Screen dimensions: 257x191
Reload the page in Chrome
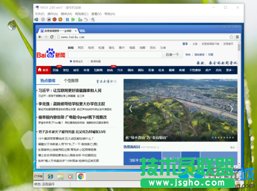[52, 37]
